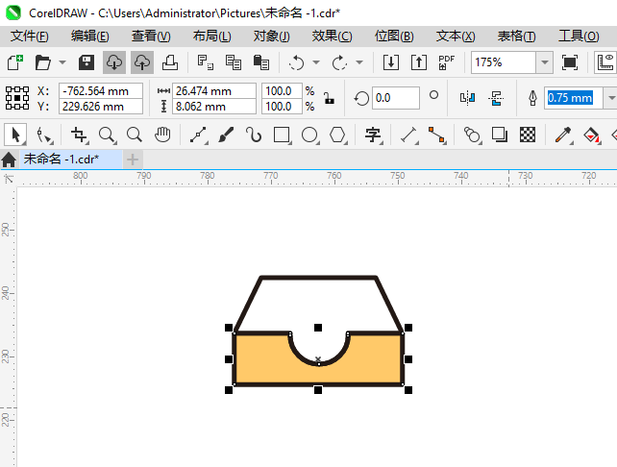Toggle the lock ratio padlock

(329, 98)
